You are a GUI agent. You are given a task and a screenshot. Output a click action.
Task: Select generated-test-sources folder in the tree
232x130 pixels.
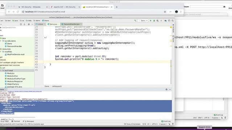(x=10, y=65)
